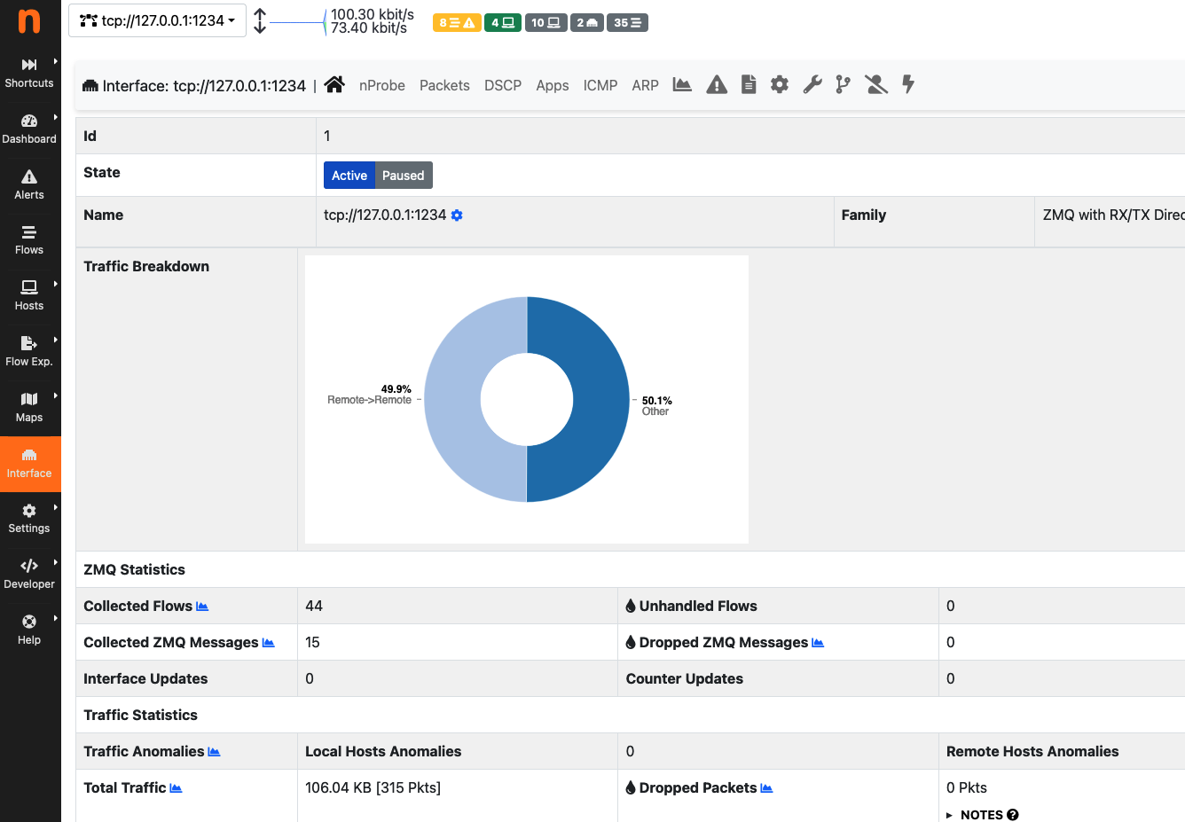1185x822 pixels.
Task: Open Collected ZMQ Messages chart icon
Action: pyautogui.click(x=269, y=643)
